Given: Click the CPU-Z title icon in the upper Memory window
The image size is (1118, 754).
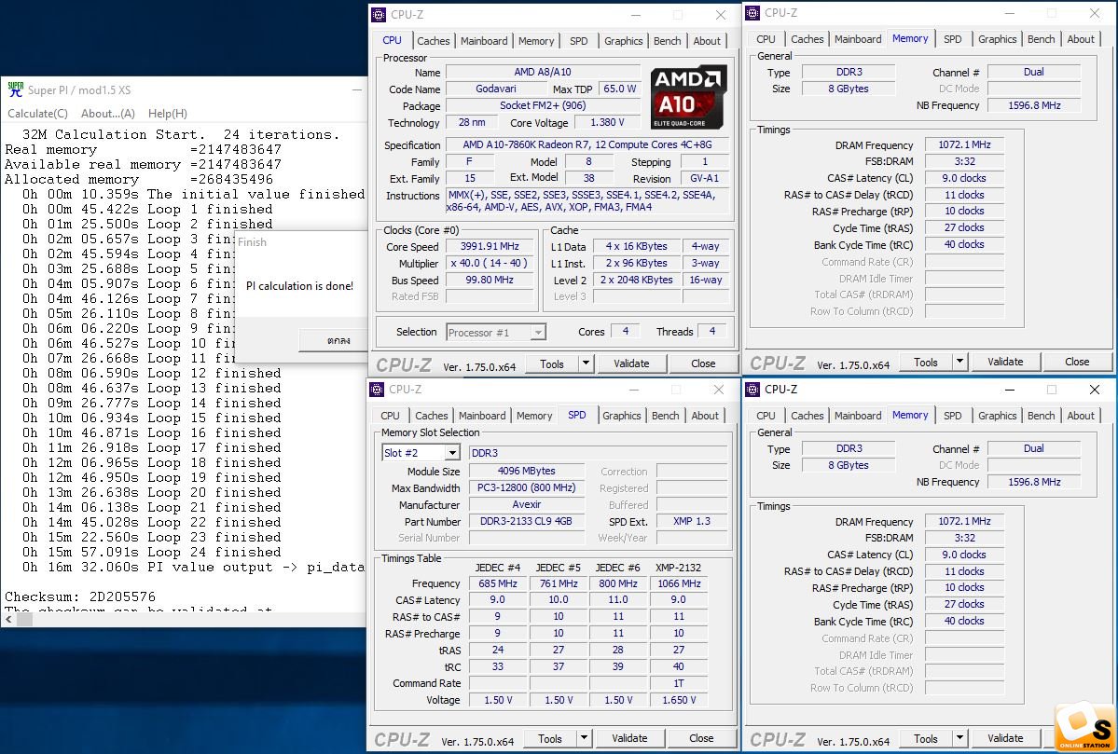Looking at the screenshot, I should coord(752,13).
